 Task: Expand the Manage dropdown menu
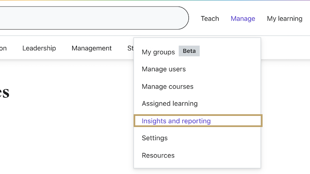(x=243, y=19)
